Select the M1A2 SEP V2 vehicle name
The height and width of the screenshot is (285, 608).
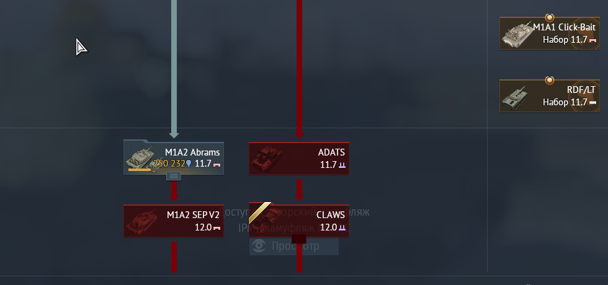coord(193,216)
